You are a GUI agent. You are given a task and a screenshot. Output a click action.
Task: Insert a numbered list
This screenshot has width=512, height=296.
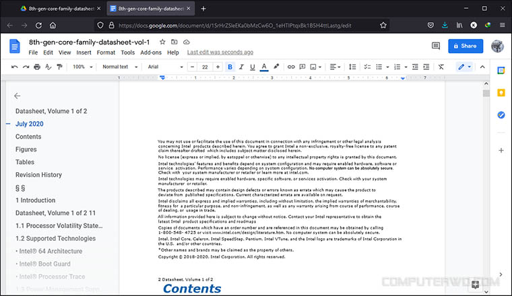coord(397,67)
